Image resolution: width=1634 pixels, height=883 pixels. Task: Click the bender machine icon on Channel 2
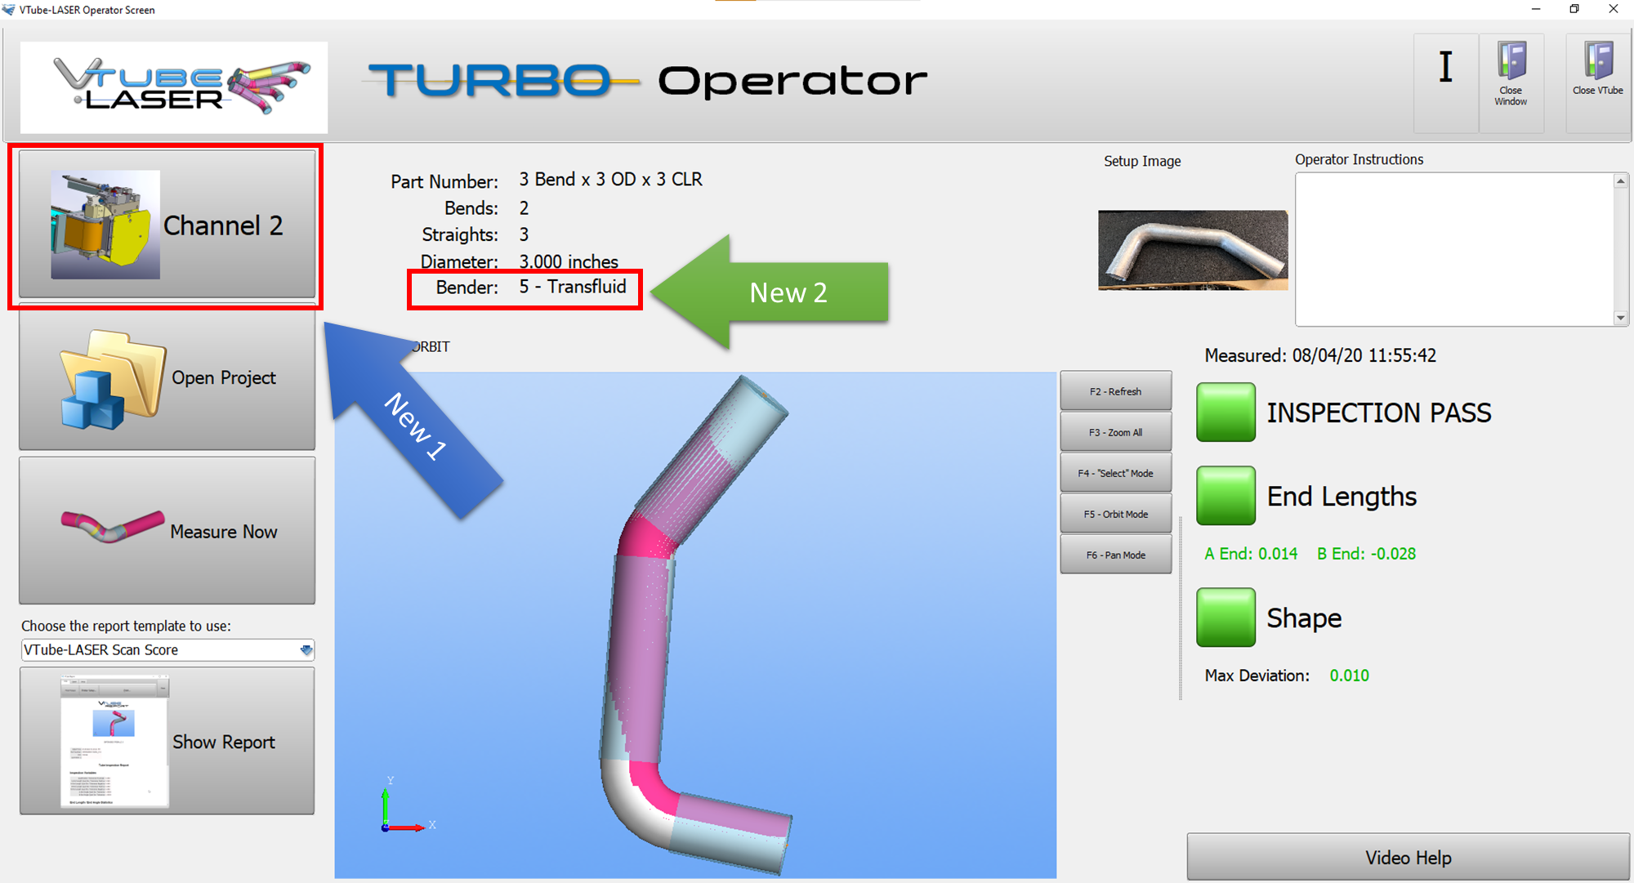point(105,225)
